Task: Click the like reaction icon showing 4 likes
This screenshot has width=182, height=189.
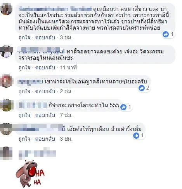Action: [x=166, y=34]
